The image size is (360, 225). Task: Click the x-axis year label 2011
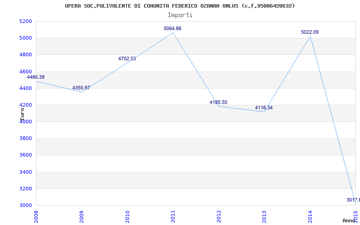coord(173,217)
